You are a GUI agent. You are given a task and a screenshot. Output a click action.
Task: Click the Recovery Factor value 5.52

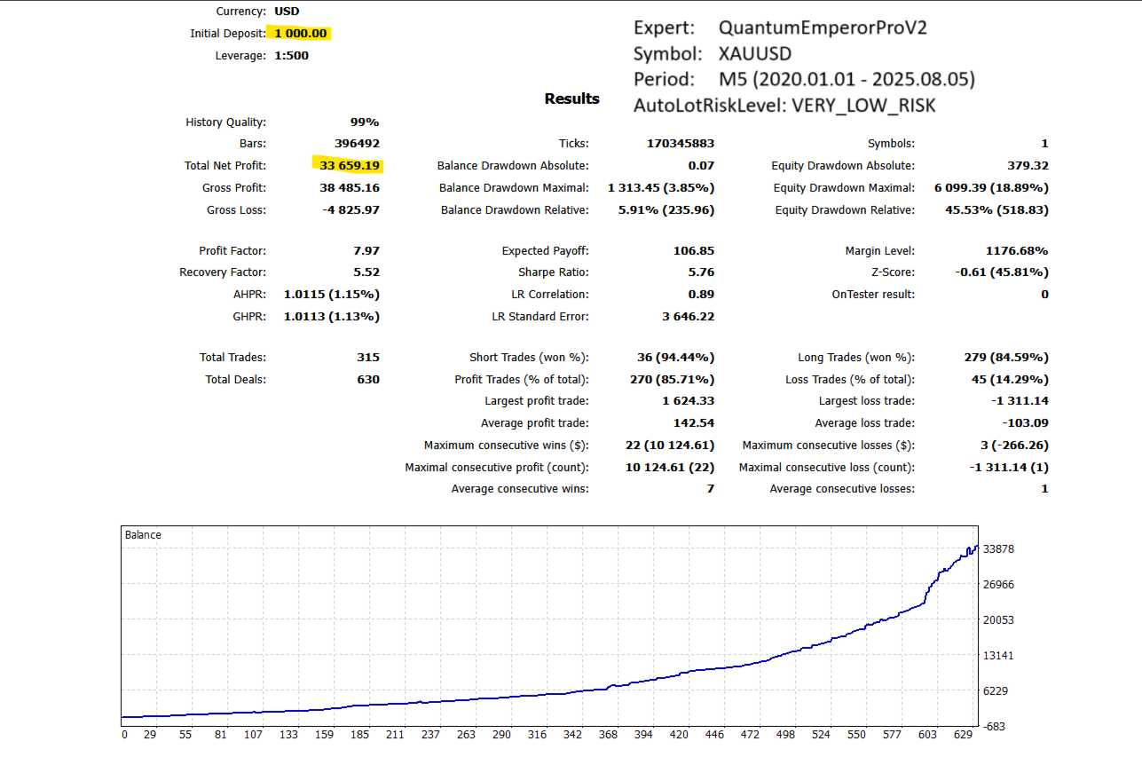[x=366, y=273]
